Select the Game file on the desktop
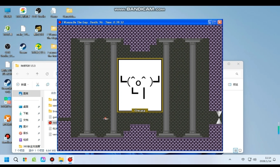Image resolution: width=280 pixels, height=167 pixels. (54, 12)
